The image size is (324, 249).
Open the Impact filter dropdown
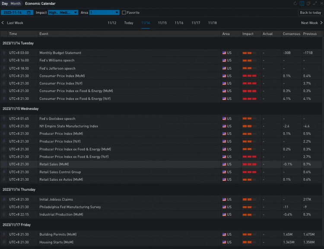pyautogui.click(x=63, y=13)
